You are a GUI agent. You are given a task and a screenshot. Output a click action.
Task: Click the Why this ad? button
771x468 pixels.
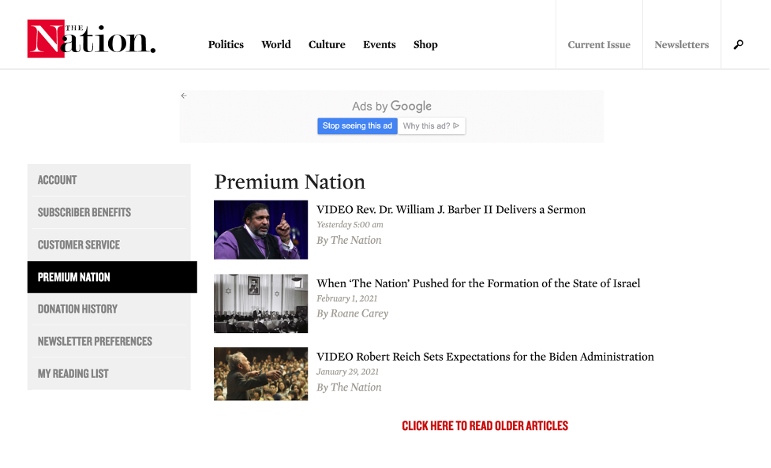(x=431, y=125)
